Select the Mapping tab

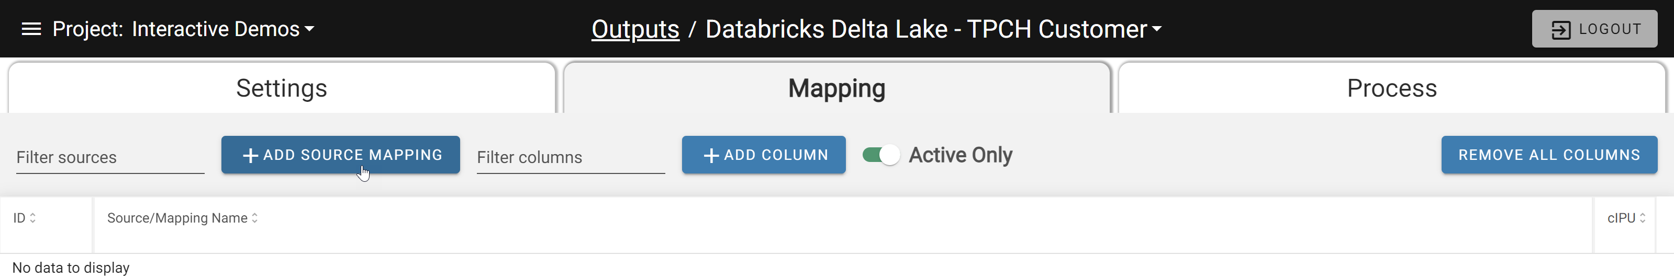pos(837,88)
